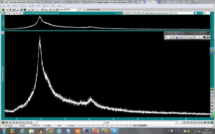The image size is (215, 134).
Task: Click the overlapping peaks tool in Edit Toolbar
Action: (187, 37)
